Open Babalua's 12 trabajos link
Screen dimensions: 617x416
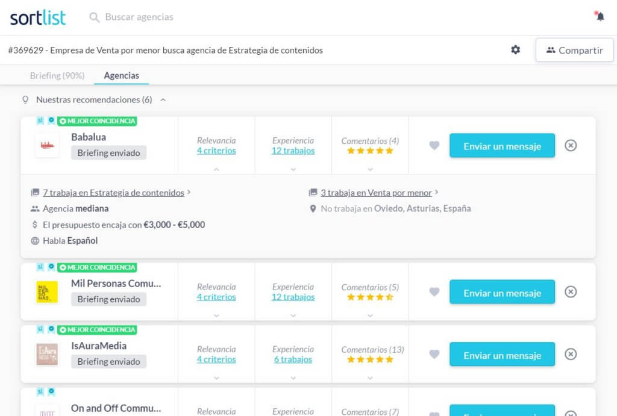click(x=293, y=151)
